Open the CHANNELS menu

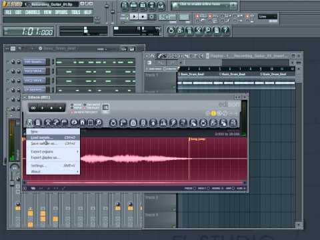(x=33, y=12)
